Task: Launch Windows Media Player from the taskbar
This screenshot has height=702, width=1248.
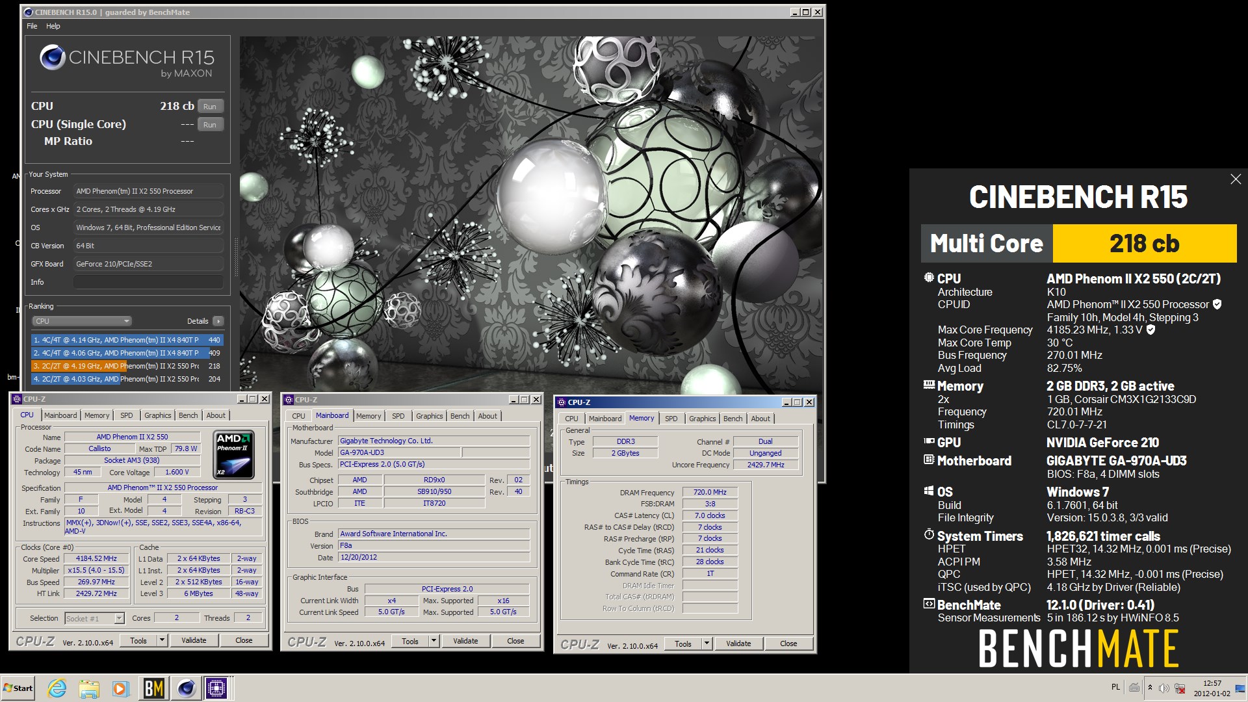Action: pyautogui.click(x=120, y=688)
